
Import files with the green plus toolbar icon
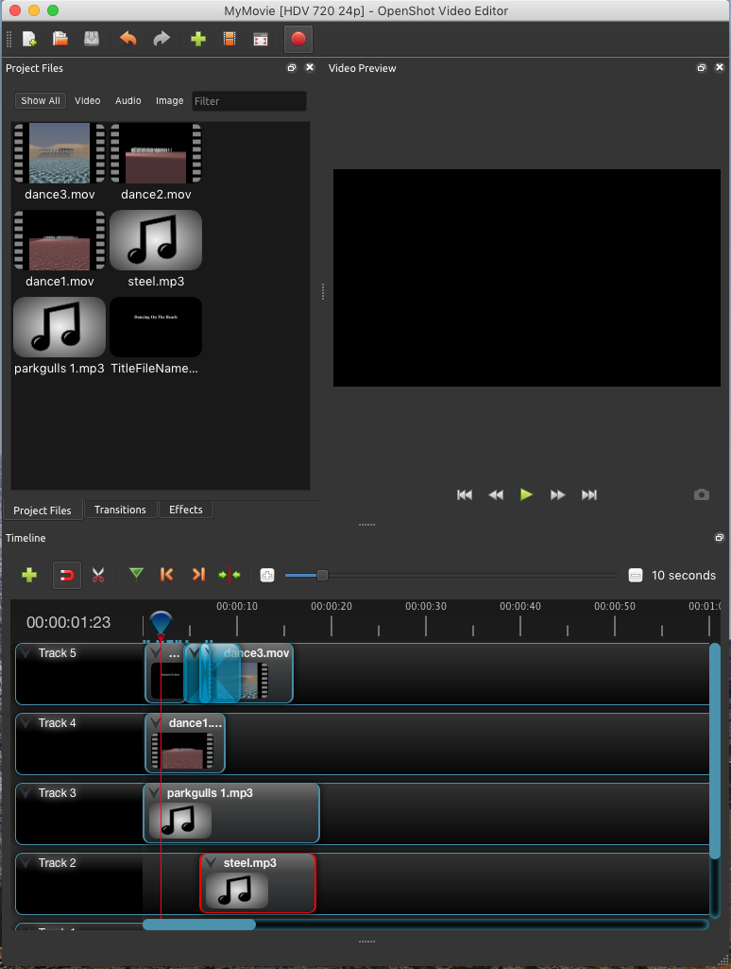coord(198,39)
